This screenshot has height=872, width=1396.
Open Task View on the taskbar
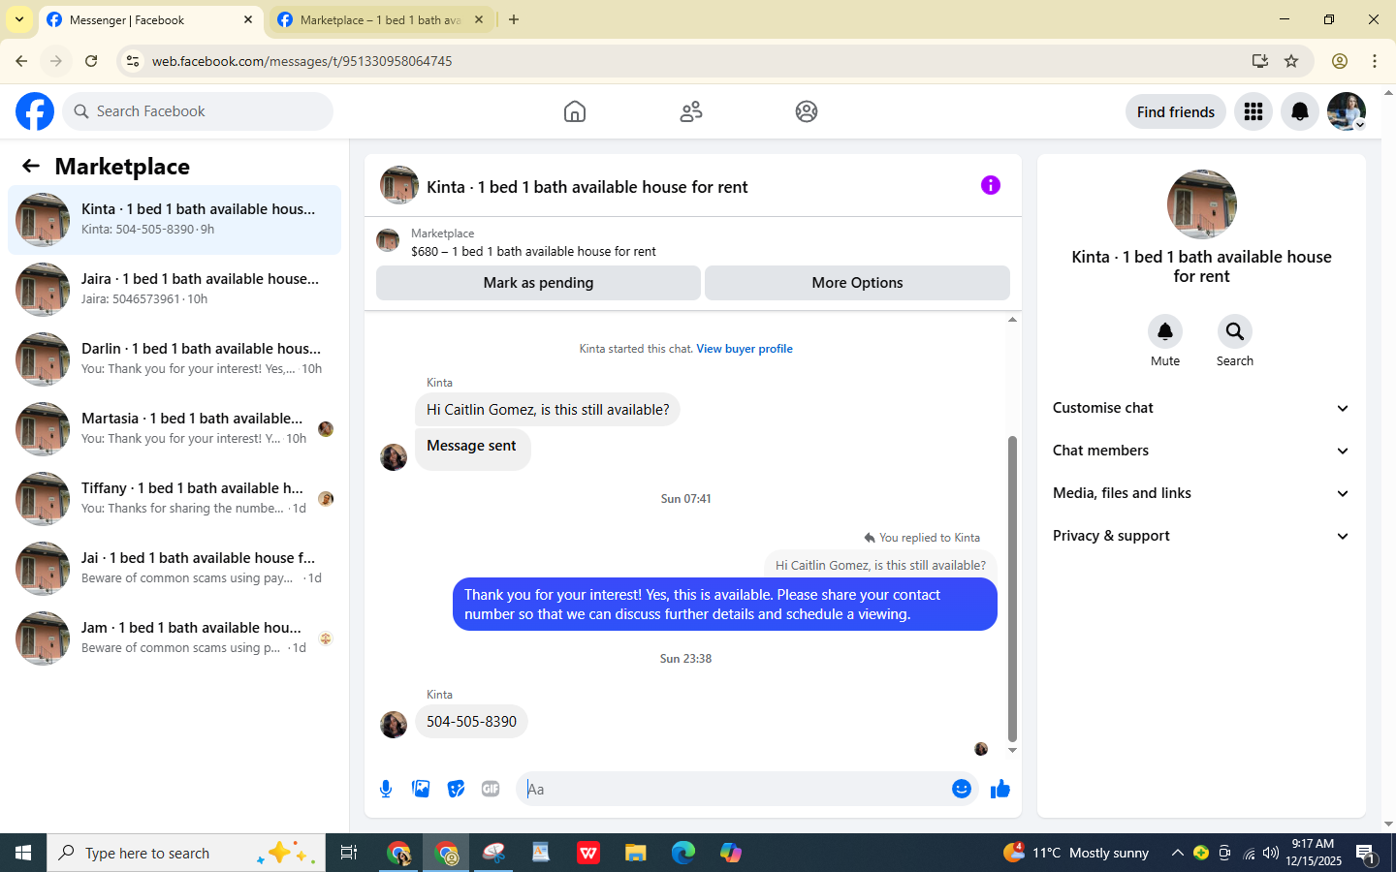pyautogui.click(x=349, y=853)
